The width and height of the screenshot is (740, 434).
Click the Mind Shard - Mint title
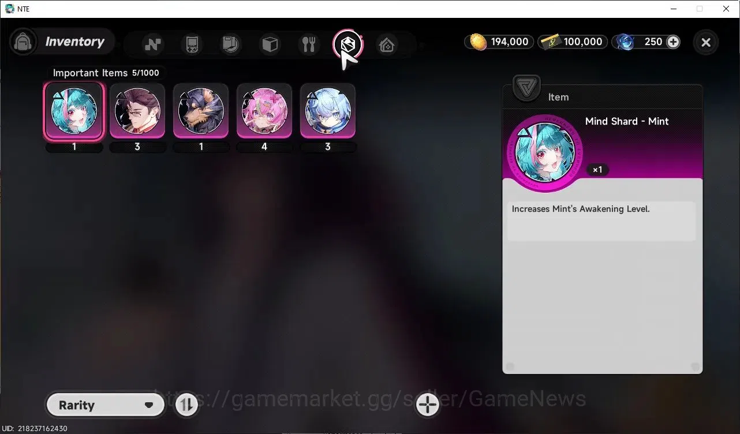tap(627, 121)
